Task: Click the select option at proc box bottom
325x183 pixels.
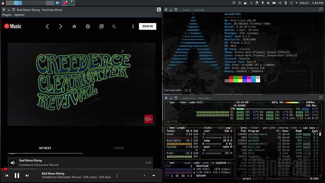Action: (x=247, y=178)
